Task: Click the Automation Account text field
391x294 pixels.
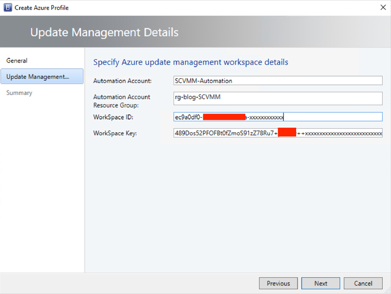Action: pyautogui.click(x=278, y=81)
